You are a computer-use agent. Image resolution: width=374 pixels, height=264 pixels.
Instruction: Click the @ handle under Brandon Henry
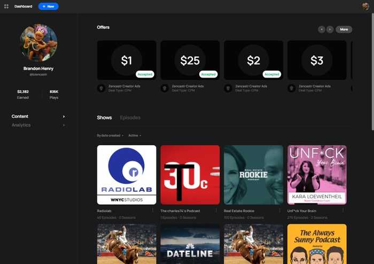(38, 74)
